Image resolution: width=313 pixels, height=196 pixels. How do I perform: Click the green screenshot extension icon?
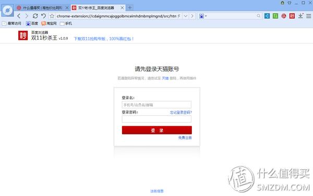coord(275,16)
